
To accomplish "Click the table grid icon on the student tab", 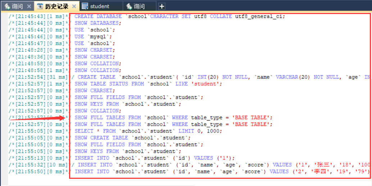I will point(85,6).
